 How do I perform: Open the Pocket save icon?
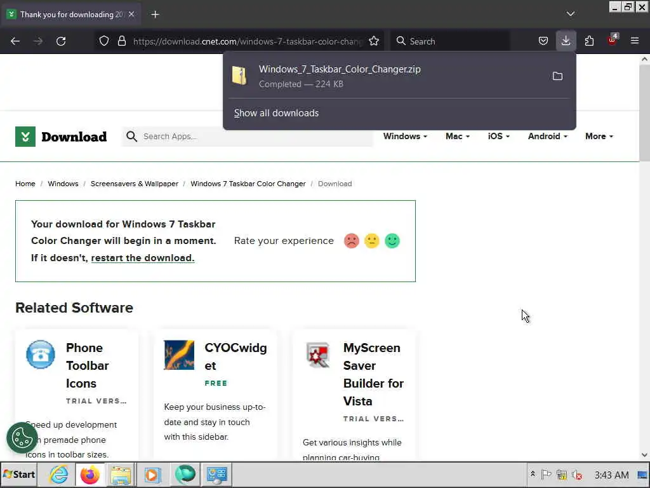(x=543, y=41)
